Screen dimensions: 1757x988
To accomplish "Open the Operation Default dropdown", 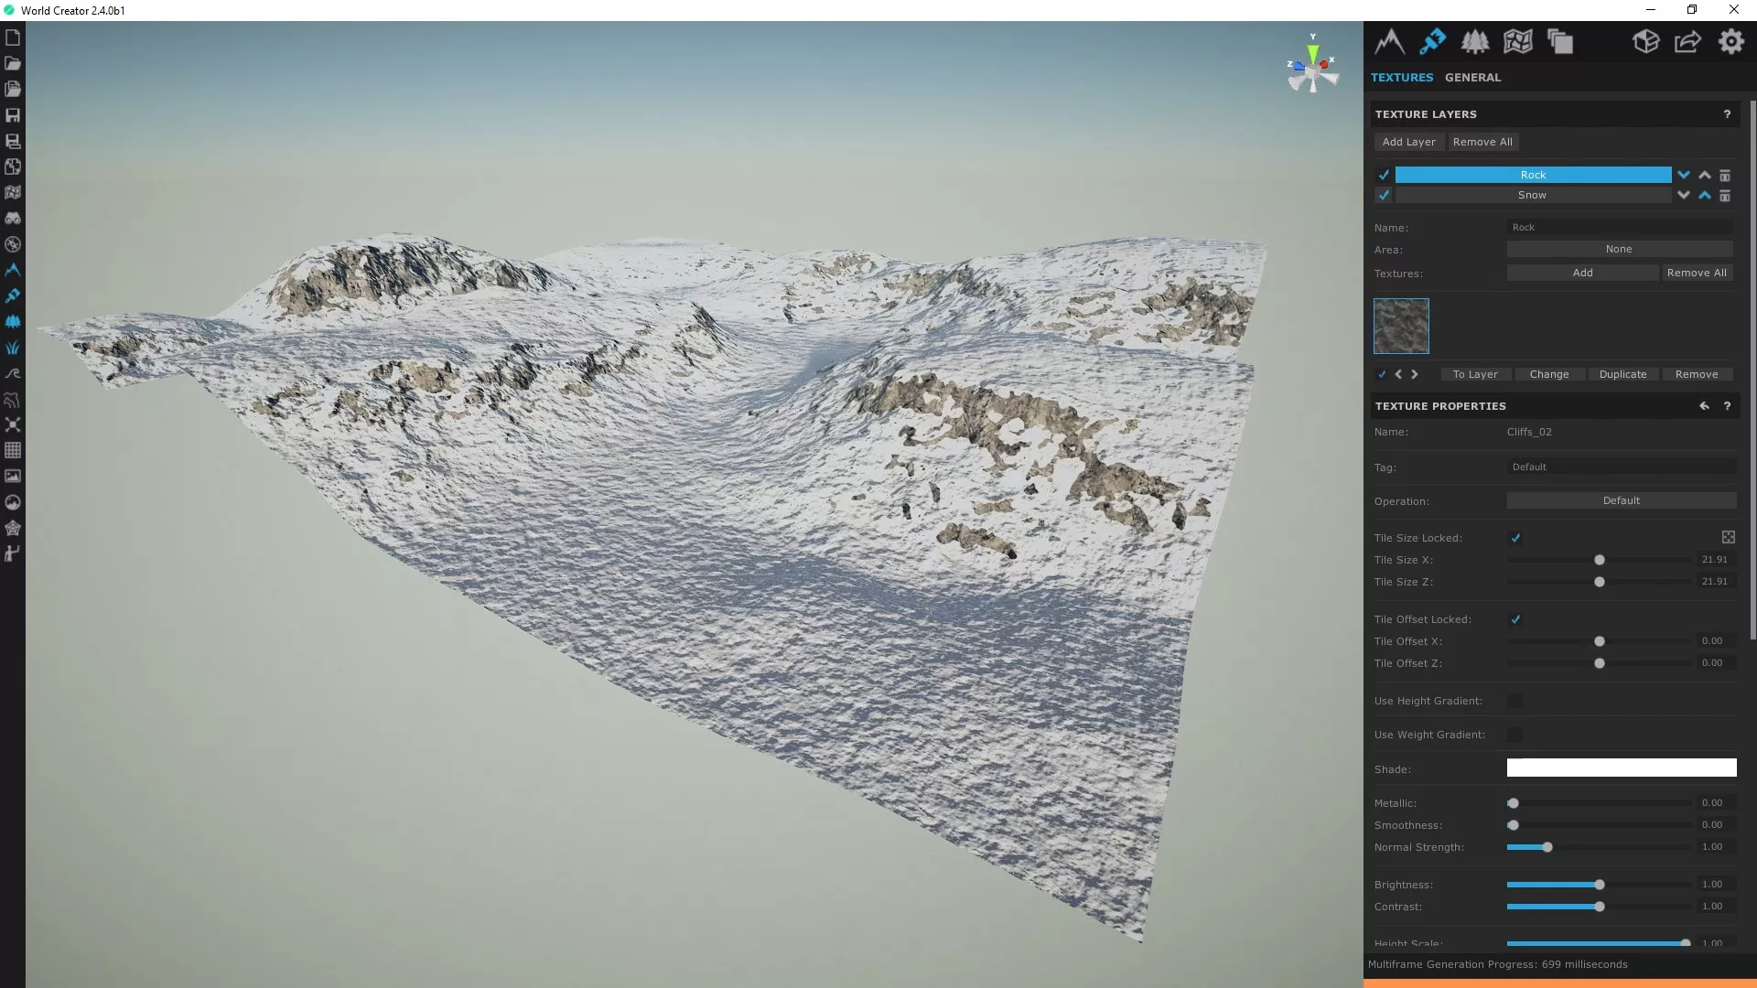I will 1621,500.
